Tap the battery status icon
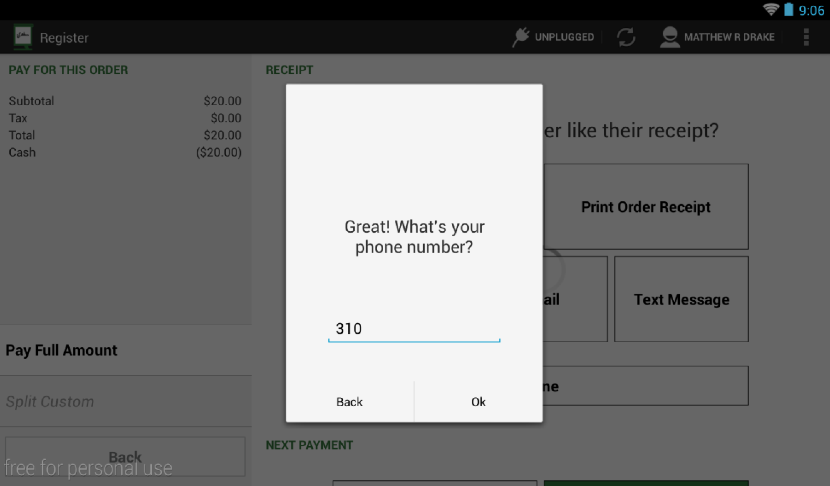 coord(789,9)
